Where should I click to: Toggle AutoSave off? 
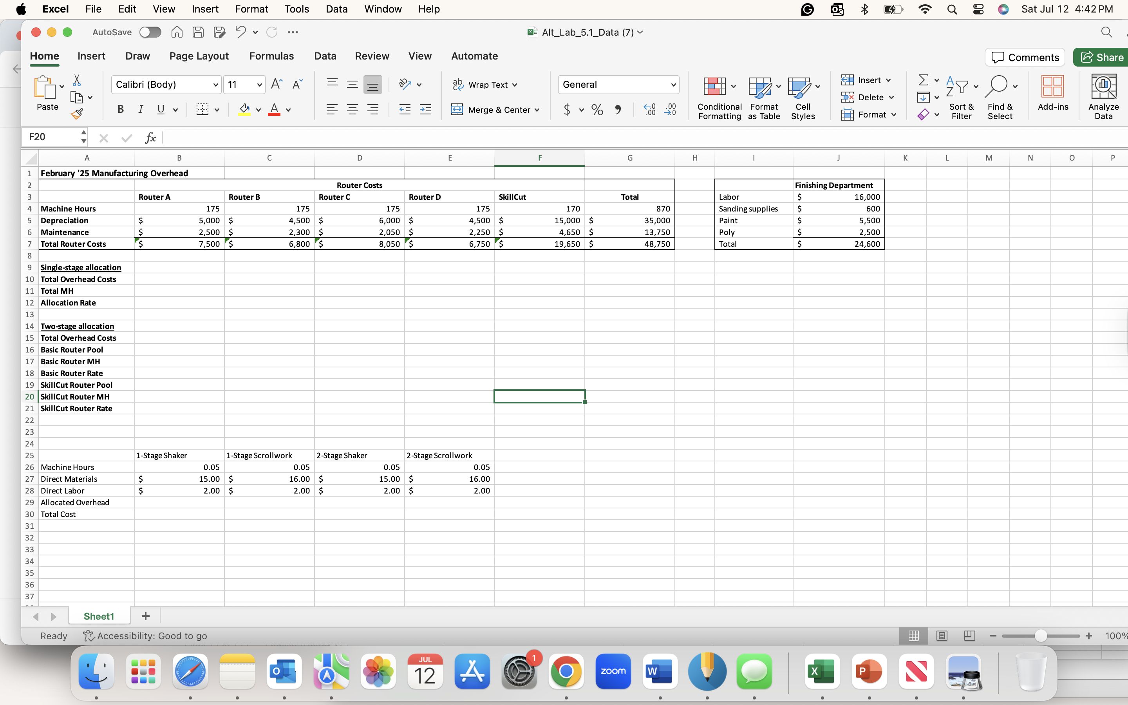click(150, 32)
